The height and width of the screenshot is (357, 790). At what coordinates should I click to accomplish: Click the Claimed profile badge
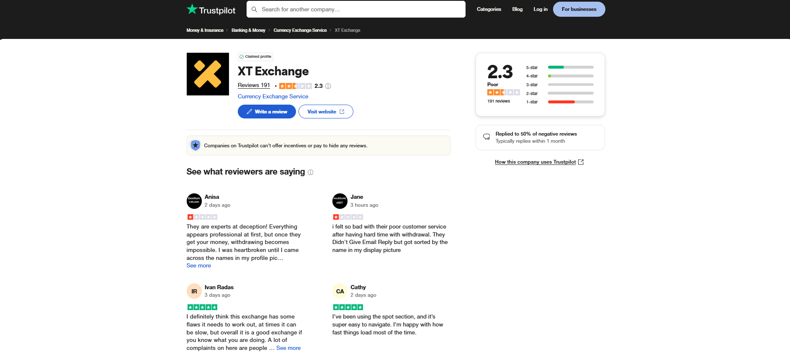click(255, 57)
